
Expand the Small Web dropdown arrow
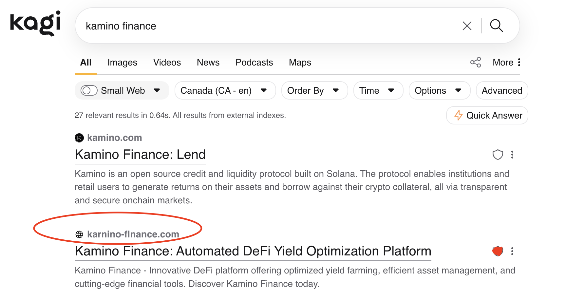point(157,90)
